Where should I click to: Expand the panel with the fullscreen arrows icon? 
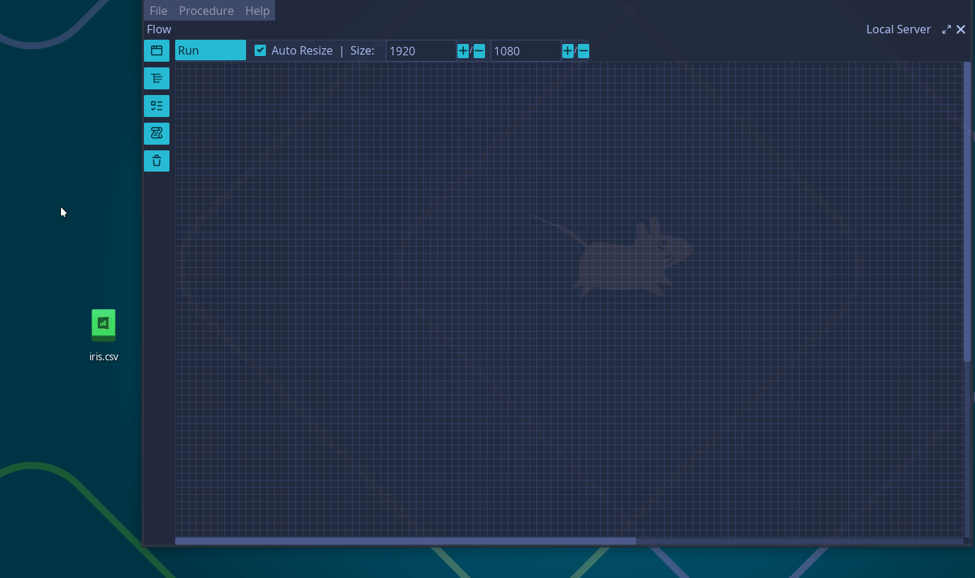946,30
